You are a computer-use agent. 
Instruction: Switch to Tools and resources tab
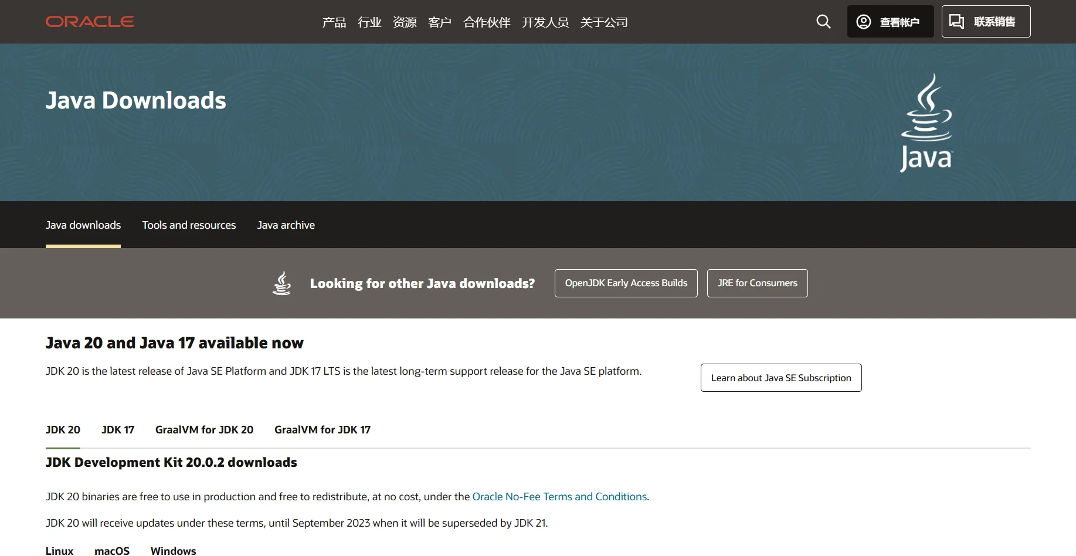coord(189,225)
